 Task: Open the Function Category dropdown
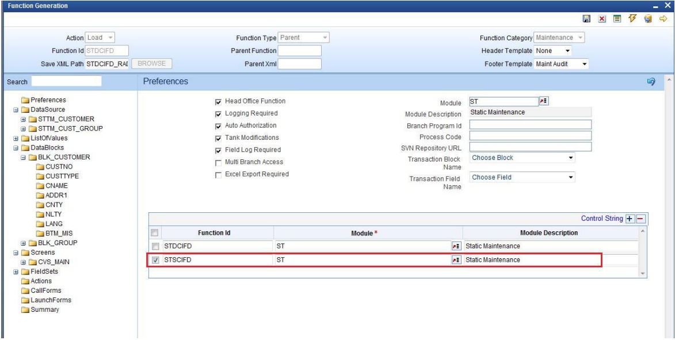559,37
